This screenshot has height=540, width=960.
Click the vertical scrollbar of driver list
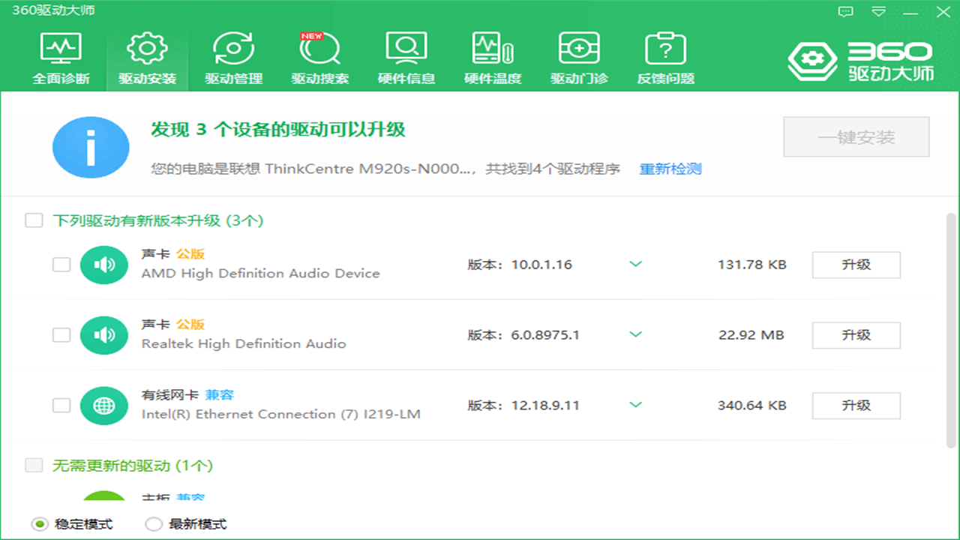coord(951,330)
